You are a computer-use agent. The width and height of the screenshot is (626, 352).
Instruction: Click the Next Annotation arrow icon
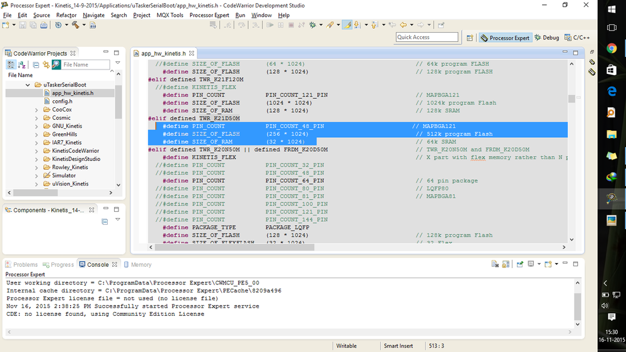pyautogui.click(x=357, y=25)
